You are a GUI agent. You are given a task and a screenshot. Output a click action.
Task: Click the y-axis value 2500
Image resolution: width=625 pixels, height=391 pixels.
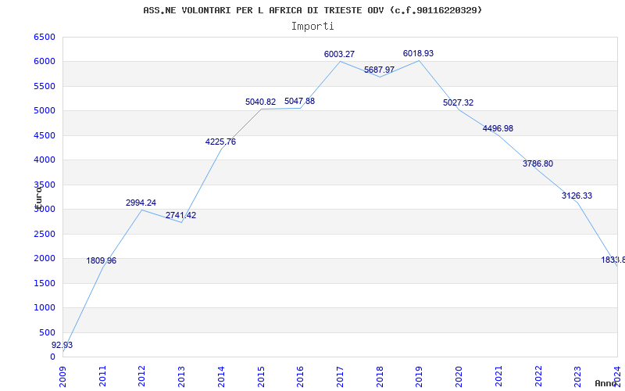pos(45,234)
